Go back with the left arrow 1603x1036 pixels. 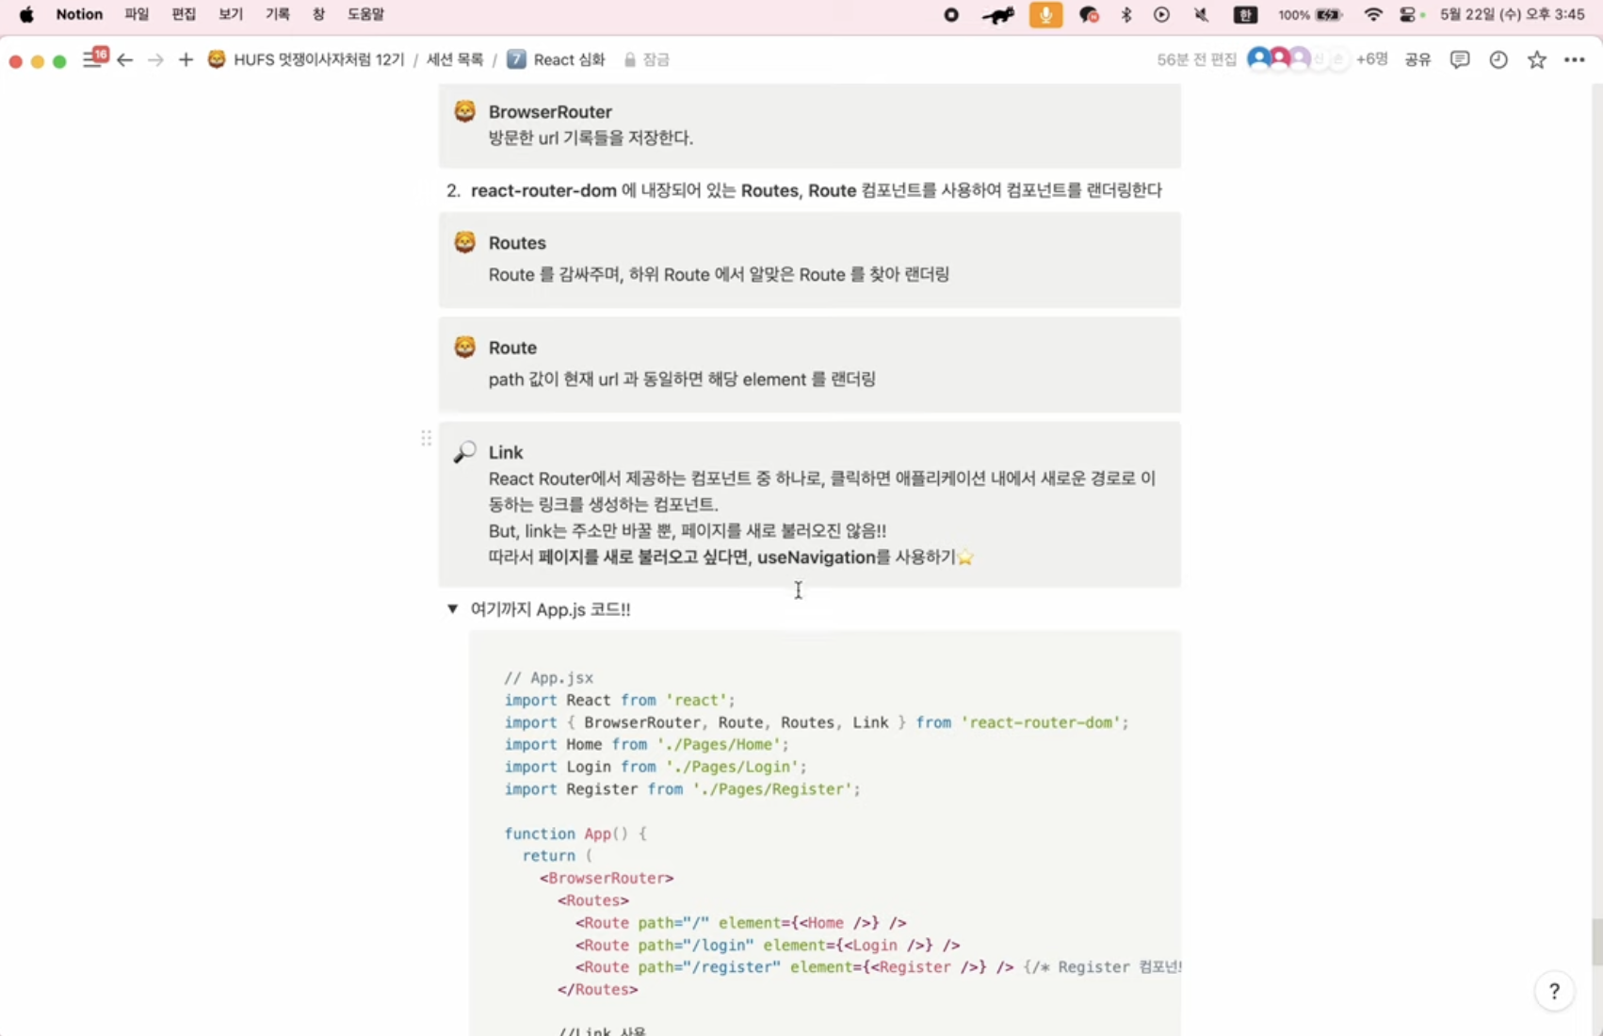[125, 59]
